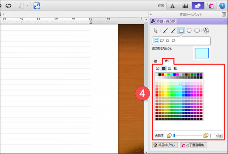Pick the sharp-corner rectangle subtype

point(156,40)
